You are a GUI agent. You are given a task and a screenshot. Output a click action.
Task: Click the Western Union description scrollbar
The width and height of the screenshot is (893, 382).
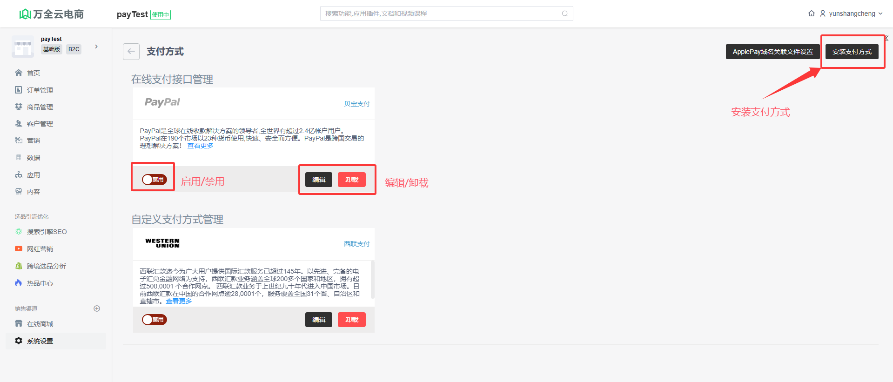click(372, 280)
